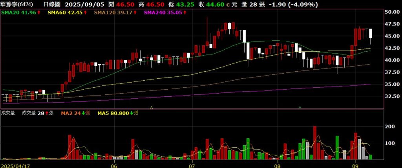Click the green down arrow after MA2 24

(x=83, y=113)
